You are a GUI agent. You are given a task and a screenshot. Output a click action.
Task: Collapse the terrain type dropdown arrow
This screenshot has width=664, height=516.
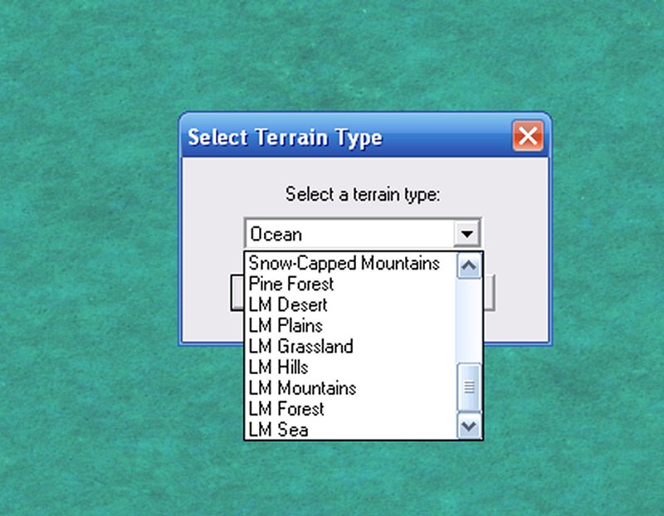pyautogui.click(x=468, y=234)
